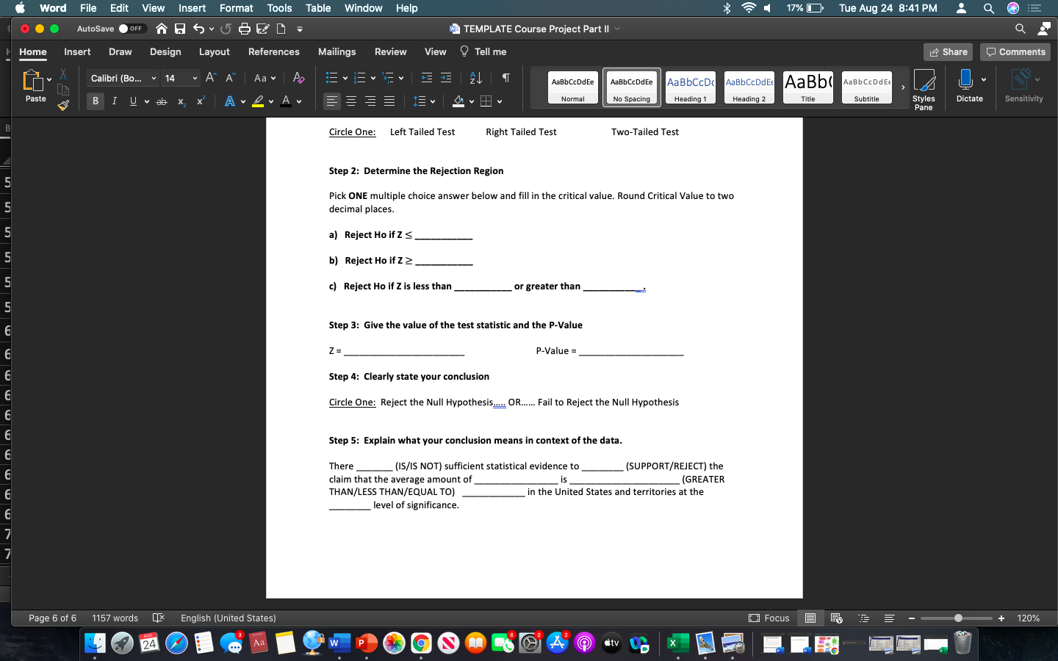Click the Undo arrow icon
The height and width of the screenshot is (661, 1058).
point(198,29)
